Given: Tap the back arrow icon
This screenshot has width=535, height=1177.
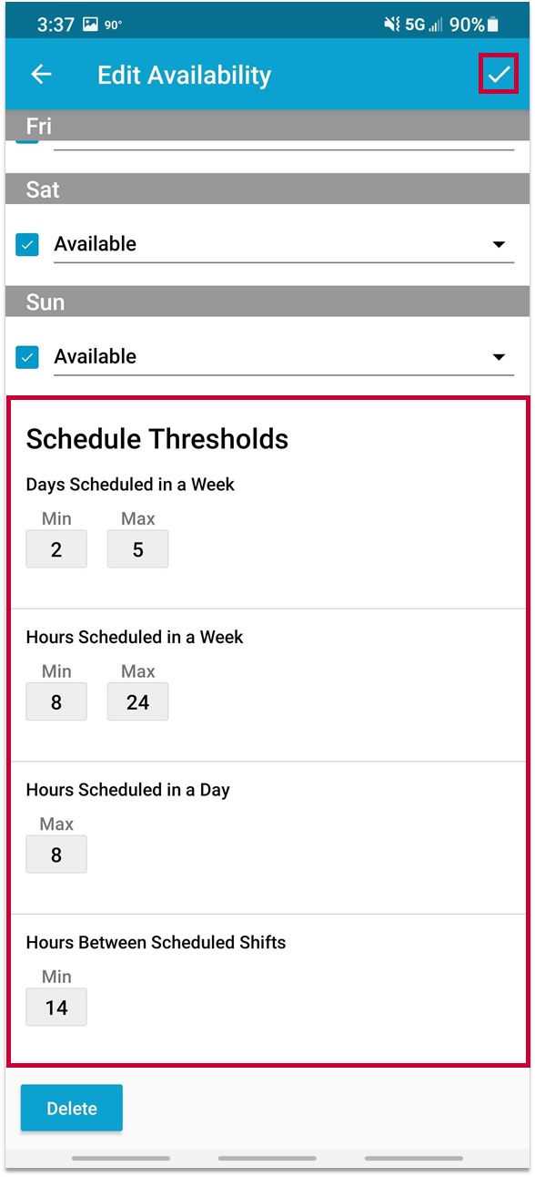Looking at the screenshot, I should coord(42,75).
